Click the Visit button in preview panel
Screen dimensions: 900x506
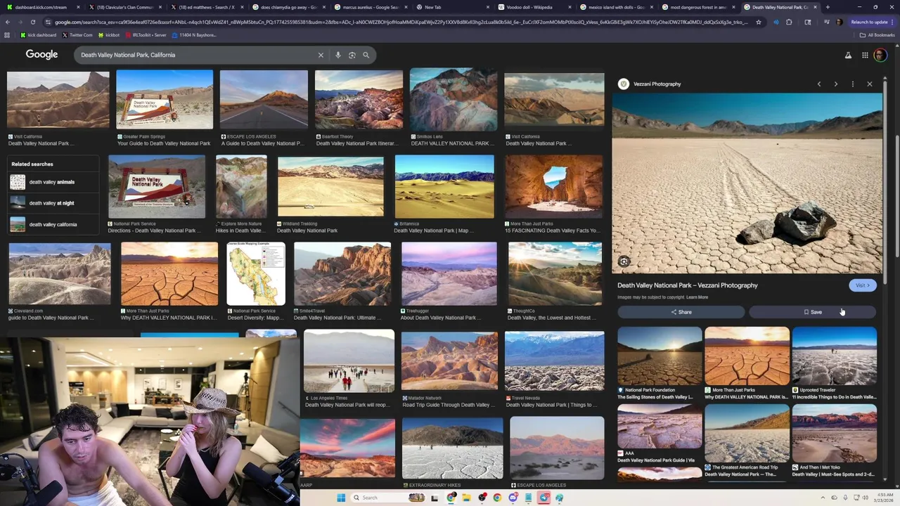coord(862,285)
